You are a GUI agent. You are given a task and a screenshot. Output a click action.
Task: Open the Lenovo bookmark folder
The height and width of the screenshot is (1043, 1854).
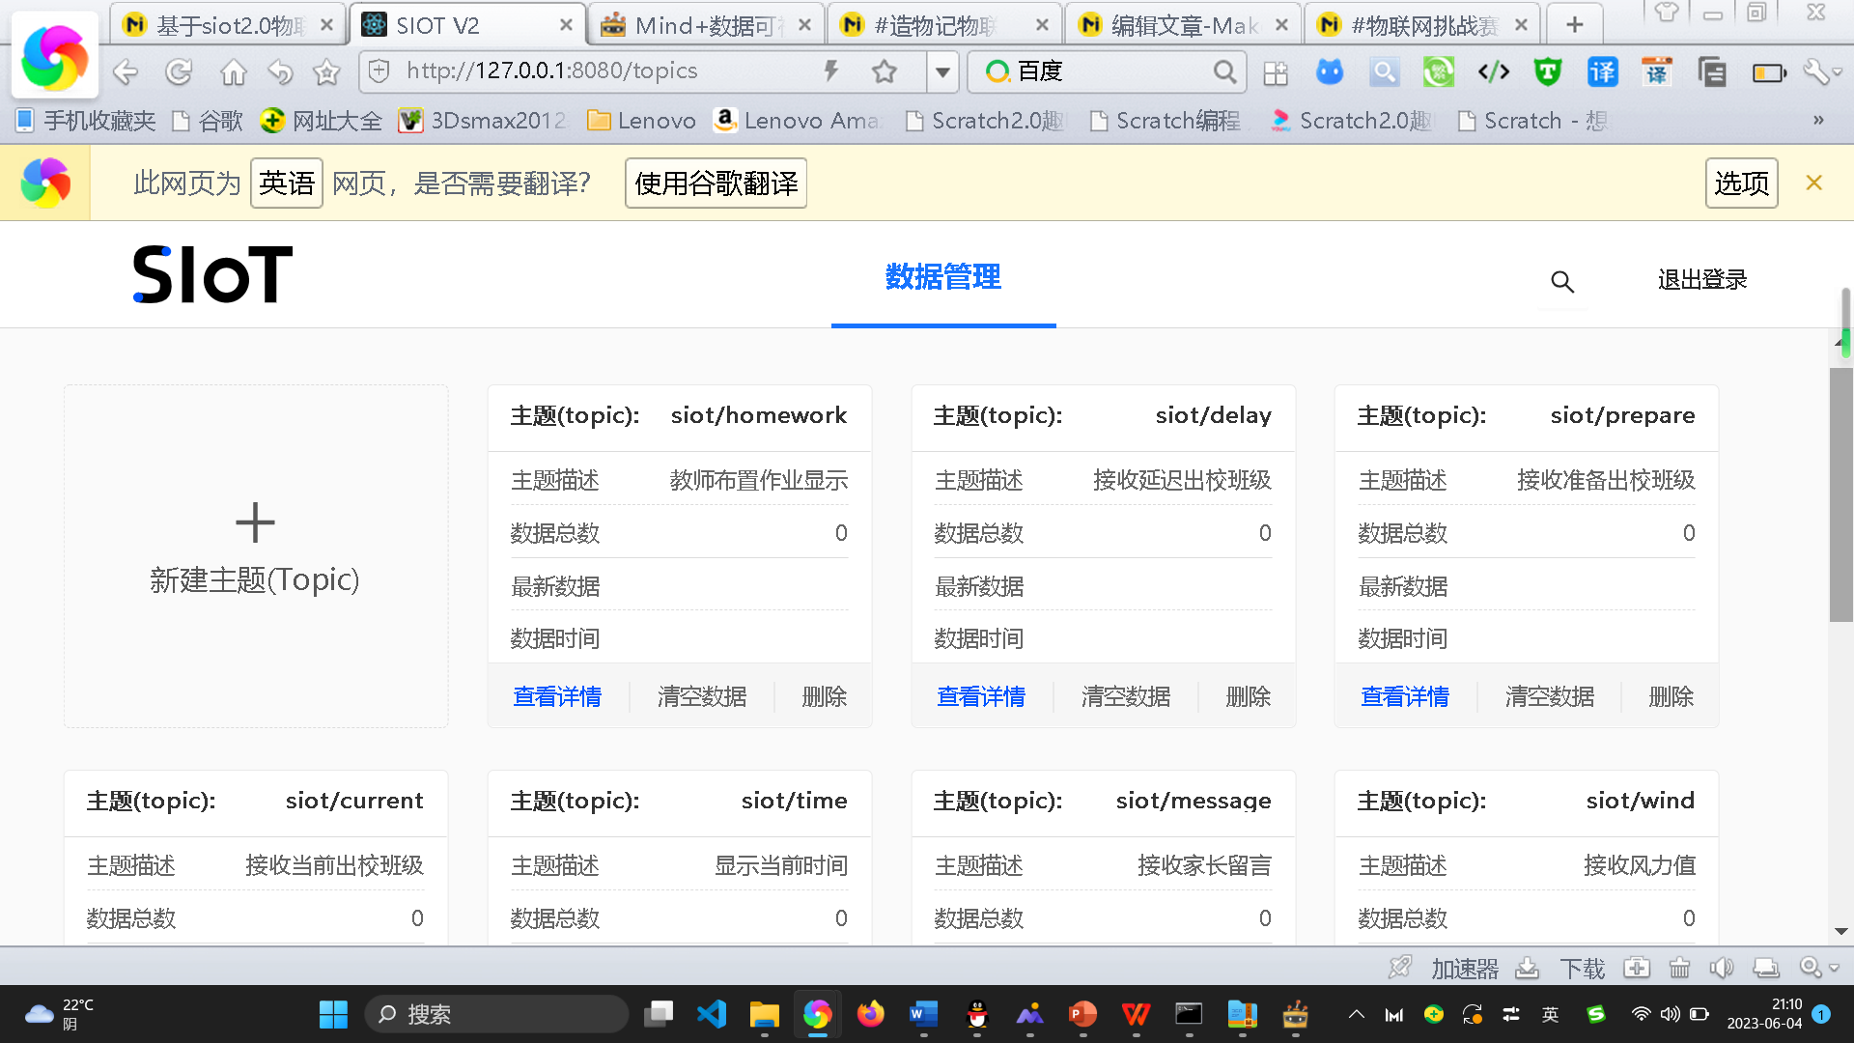642,121
